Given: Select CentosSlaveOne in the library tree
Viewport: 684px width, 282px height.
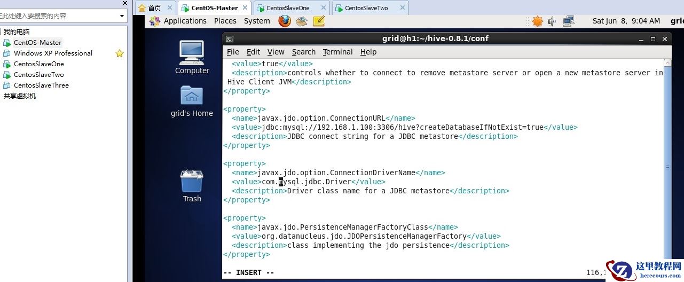Looking at the screenshot, I should [x=38, y=64].
